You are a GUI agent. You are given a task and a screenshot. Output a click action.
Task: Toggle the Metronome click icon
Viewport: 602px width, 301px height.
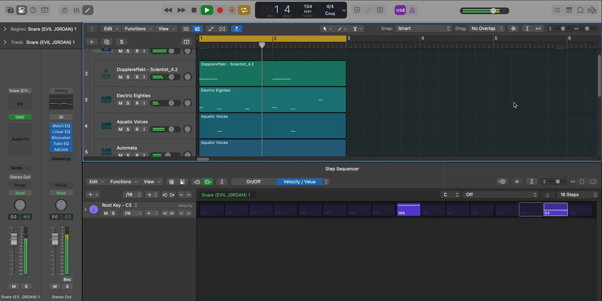412,10
